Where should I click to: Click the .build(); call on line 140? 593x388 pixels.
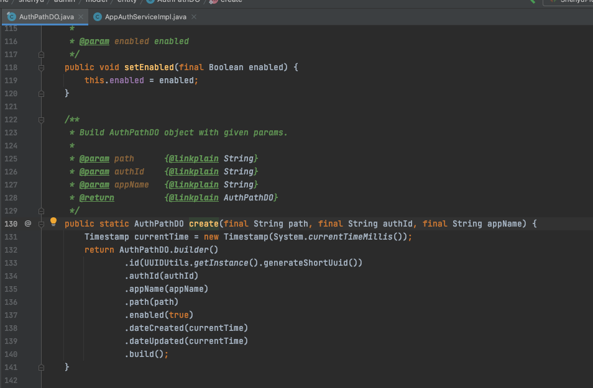[146, 354]
